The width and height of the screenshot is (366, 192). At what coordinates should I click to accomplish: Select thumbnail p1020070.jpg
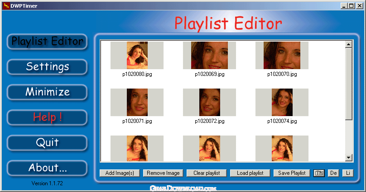(282, 55)
